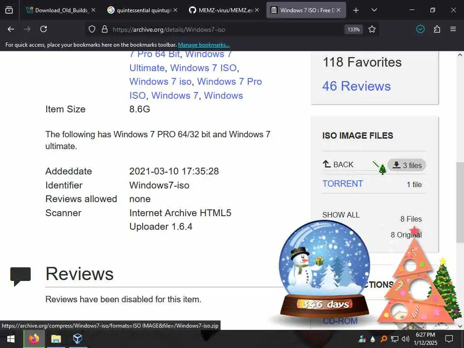The height and width of the screenshot is (348, 464).
Task: Open the 46 Reviews link
Action: click(x=356, y=86)
